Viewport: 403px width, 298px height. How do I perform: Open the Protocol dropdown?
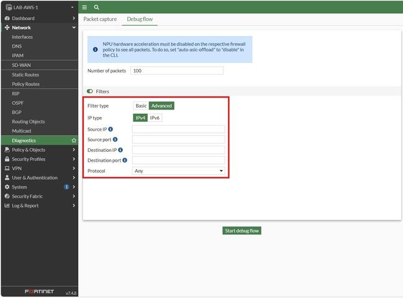178,170
